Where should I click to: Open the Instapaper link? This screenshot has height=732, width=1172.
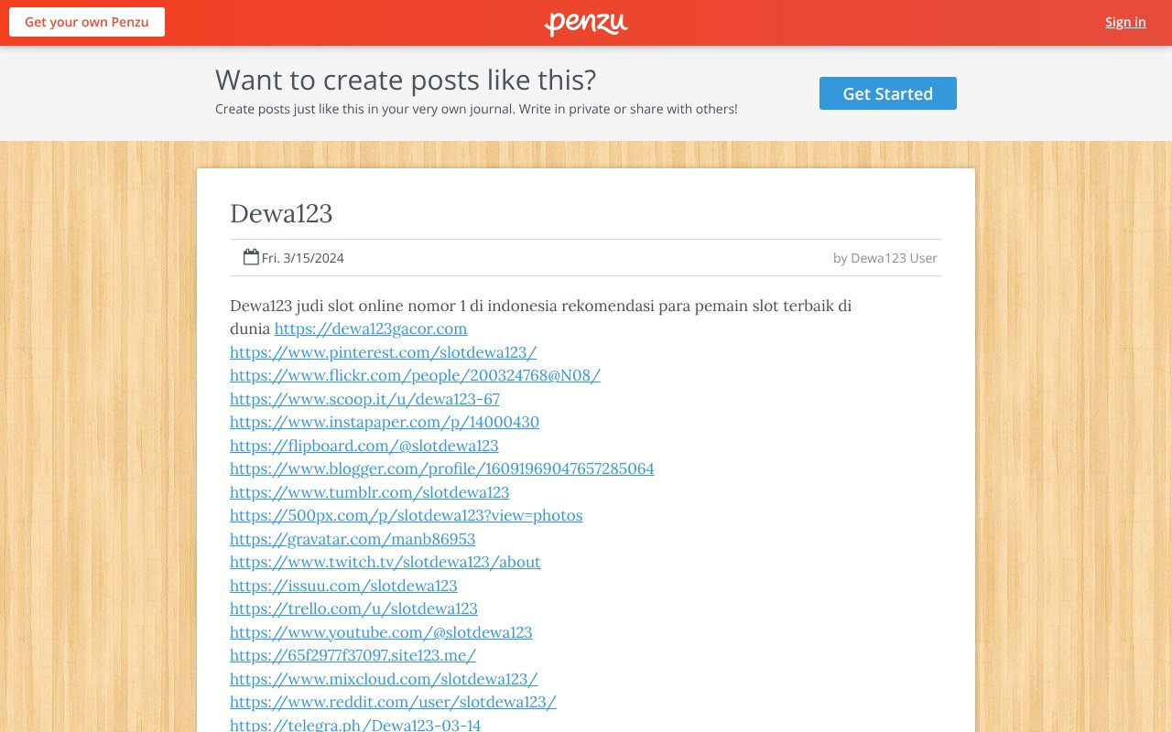pos(384,422)
